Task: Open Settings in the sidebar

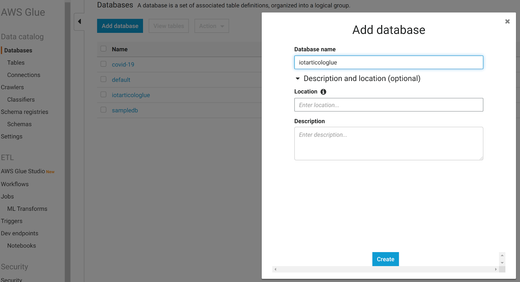Action: 12,137
